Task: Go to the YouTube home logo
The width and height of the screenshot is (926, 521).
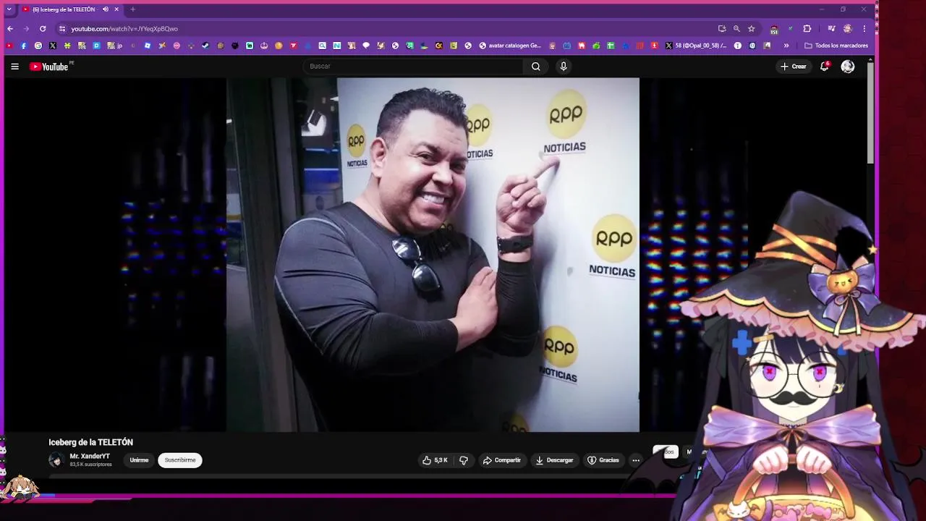Action: click(49, 67)
